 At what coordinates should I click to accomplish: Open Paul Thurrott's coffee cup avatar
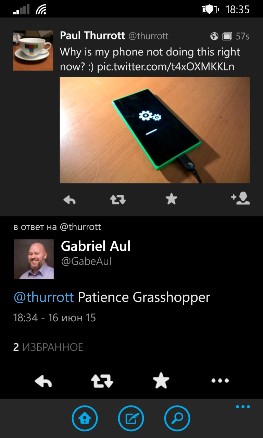point(33,51)
